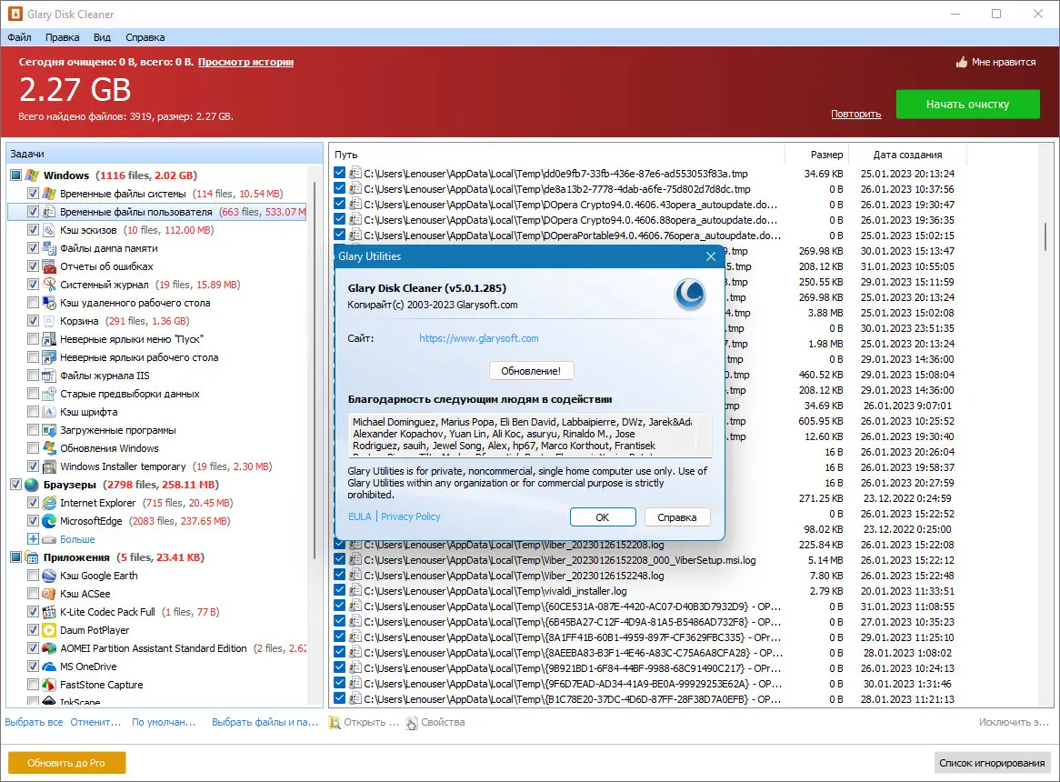Click the green Начать очистку button
The width and height of the screenshot is (1060, 782).
tap(967, 105)
